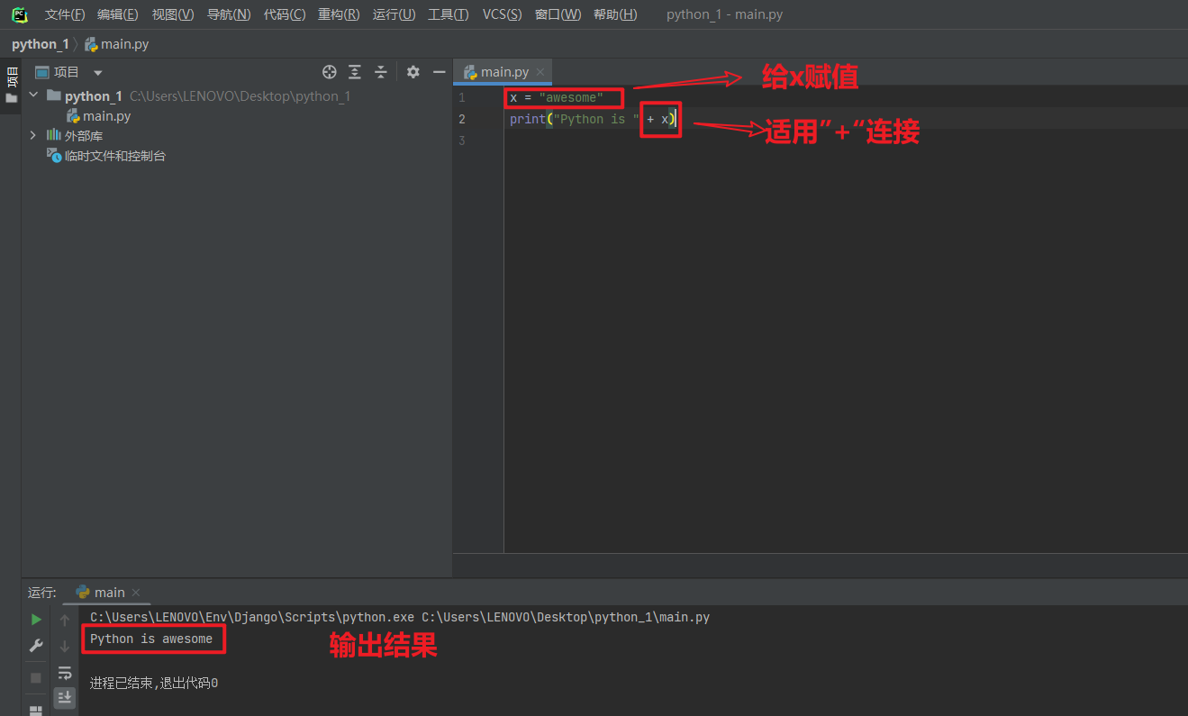Locate the open file with crosshair icon

pyautogui.click(x=330, y=72)
